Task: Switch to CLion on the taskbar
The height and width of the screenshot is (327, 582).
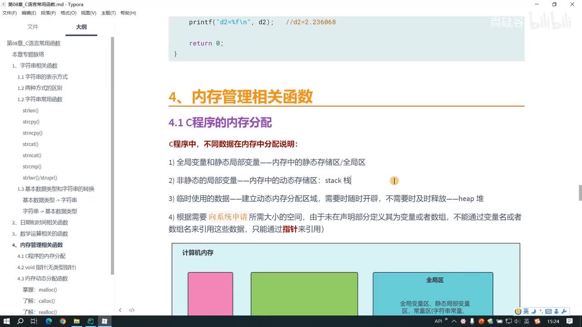Action: point(90,321)
